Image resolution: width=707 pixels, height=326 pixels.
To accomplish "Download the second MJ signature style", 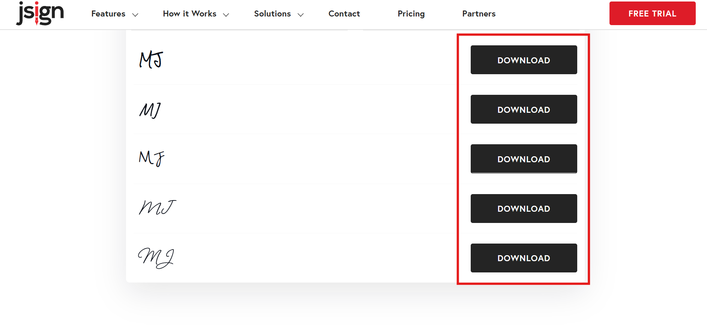I will [x=524, y=109].
